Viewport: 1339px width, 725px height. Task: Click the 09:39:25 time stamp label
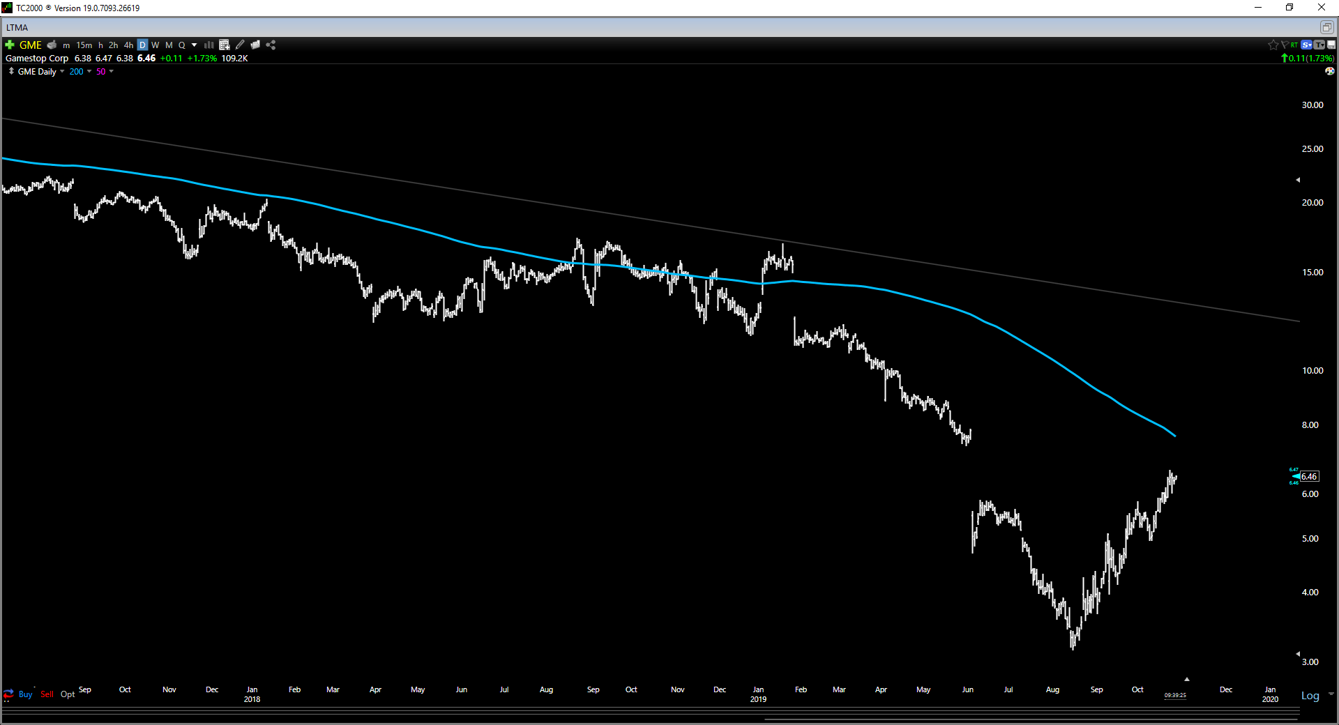[x=1175, y=695]
